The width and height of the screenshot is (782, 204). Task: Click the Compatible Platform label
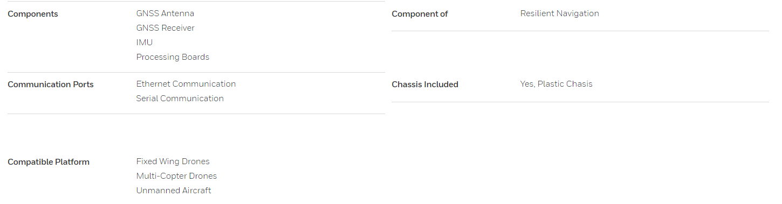click(49, 162)
